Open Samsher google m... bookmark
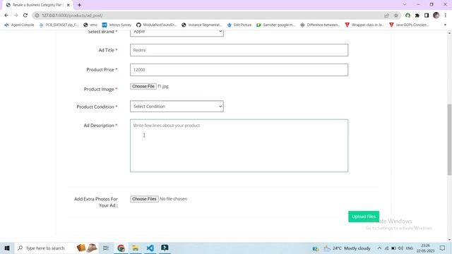 (276, 25)
